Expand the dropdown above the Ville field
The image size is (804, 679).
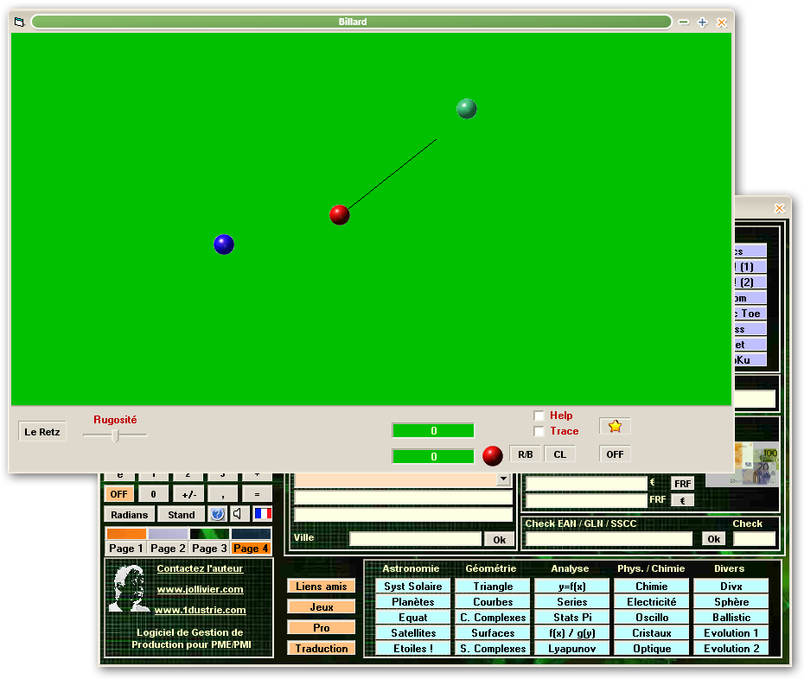pos(503,479)
